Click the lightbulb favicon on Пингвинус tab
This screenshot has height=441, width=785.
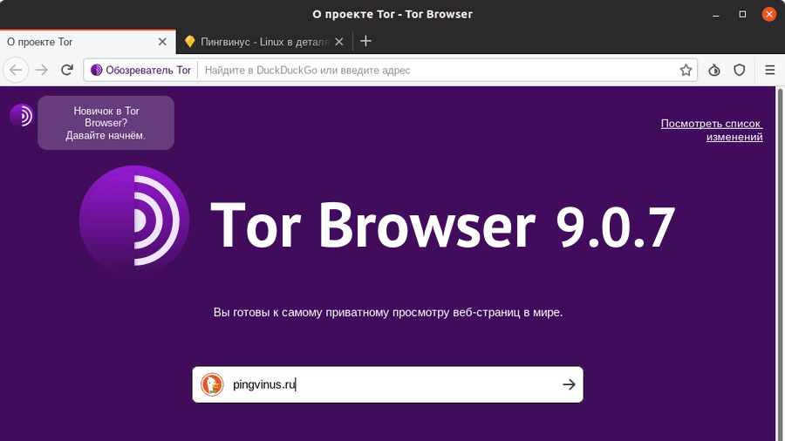(x=190, y=42)
